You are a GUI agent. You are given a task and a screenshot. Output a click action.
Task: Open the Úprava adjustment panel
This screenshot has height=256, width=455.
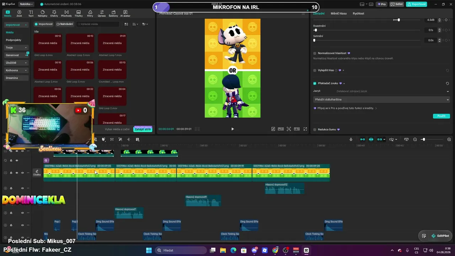(102, 14)
